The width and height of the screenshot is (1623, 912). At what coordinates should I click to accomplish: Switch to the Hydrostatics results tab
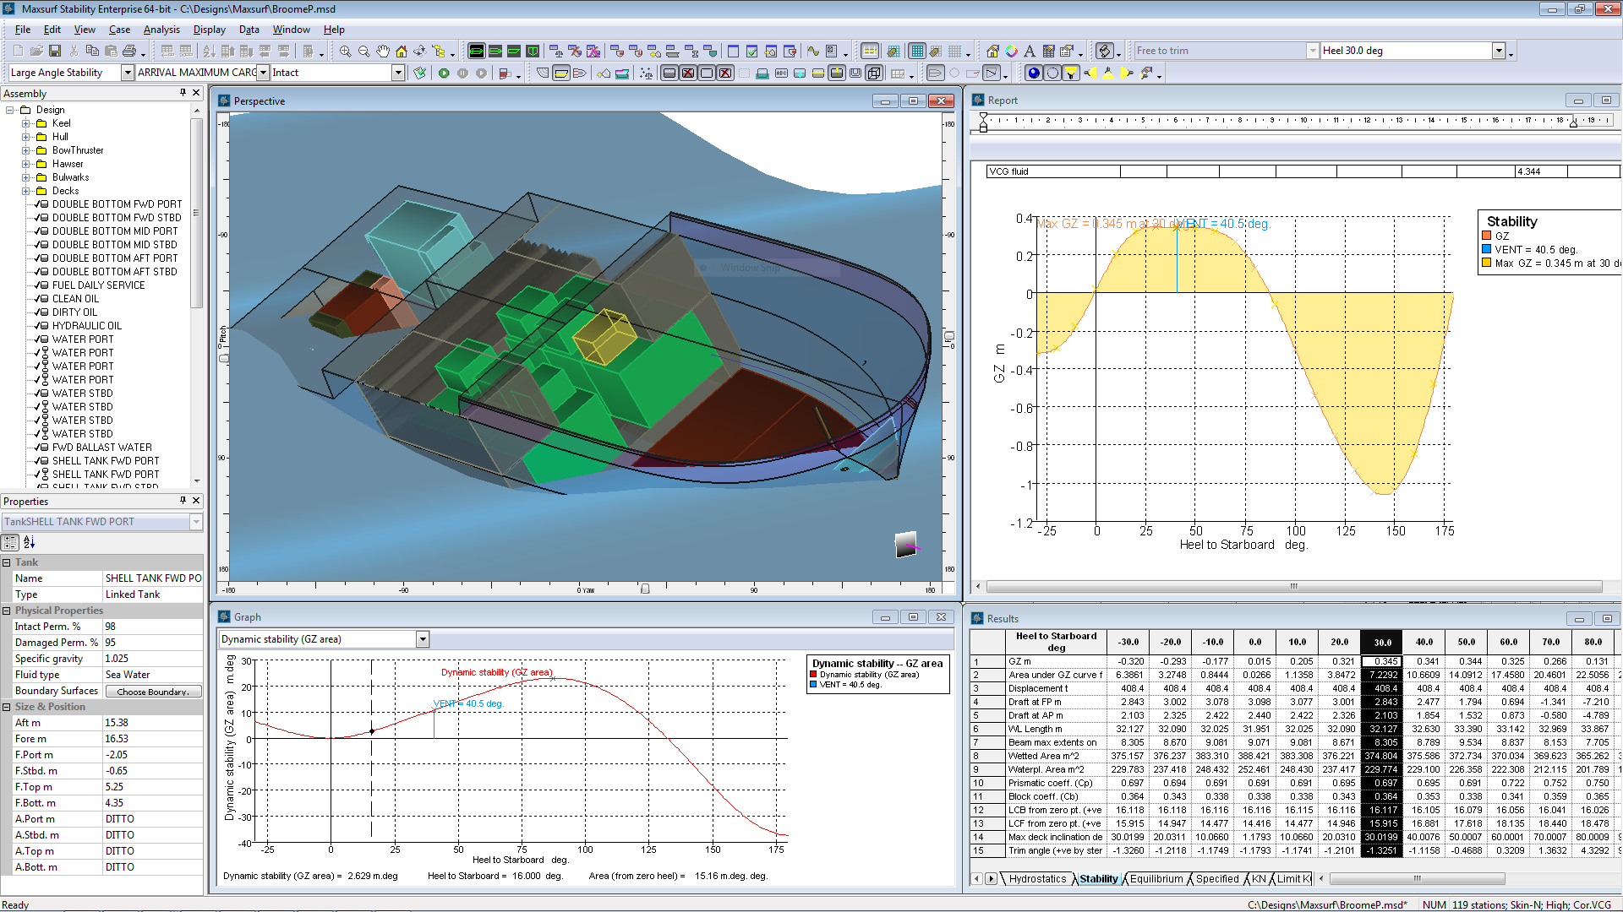point(1037,879)
